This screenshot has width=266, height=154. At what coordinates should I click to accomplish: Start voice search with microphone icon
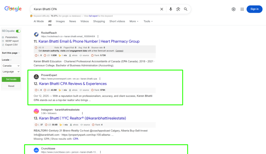click(171, 9)
